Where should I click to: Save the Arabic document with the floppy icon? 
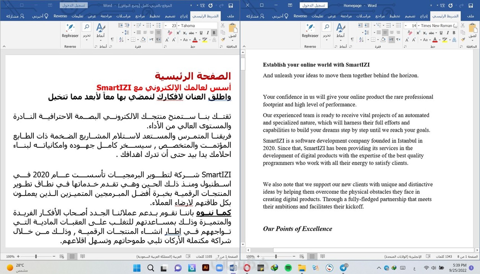[x=230, y=5]
